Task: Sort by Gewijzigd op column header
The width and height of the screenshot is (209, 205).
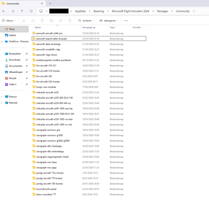Action: coord(89,27)
